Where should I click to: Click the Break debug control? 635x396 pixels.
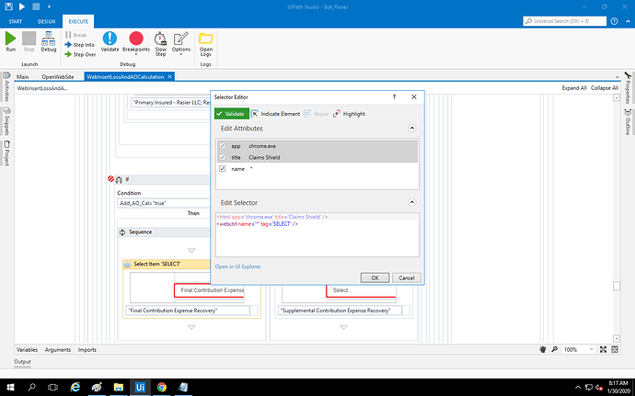pyautogui.click(x=75, y=35)
